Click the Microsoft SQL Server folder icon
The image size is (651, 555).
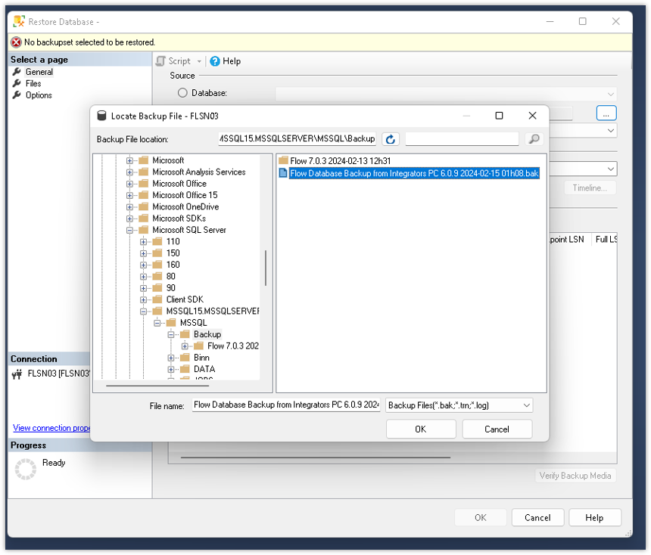(143, 230)
